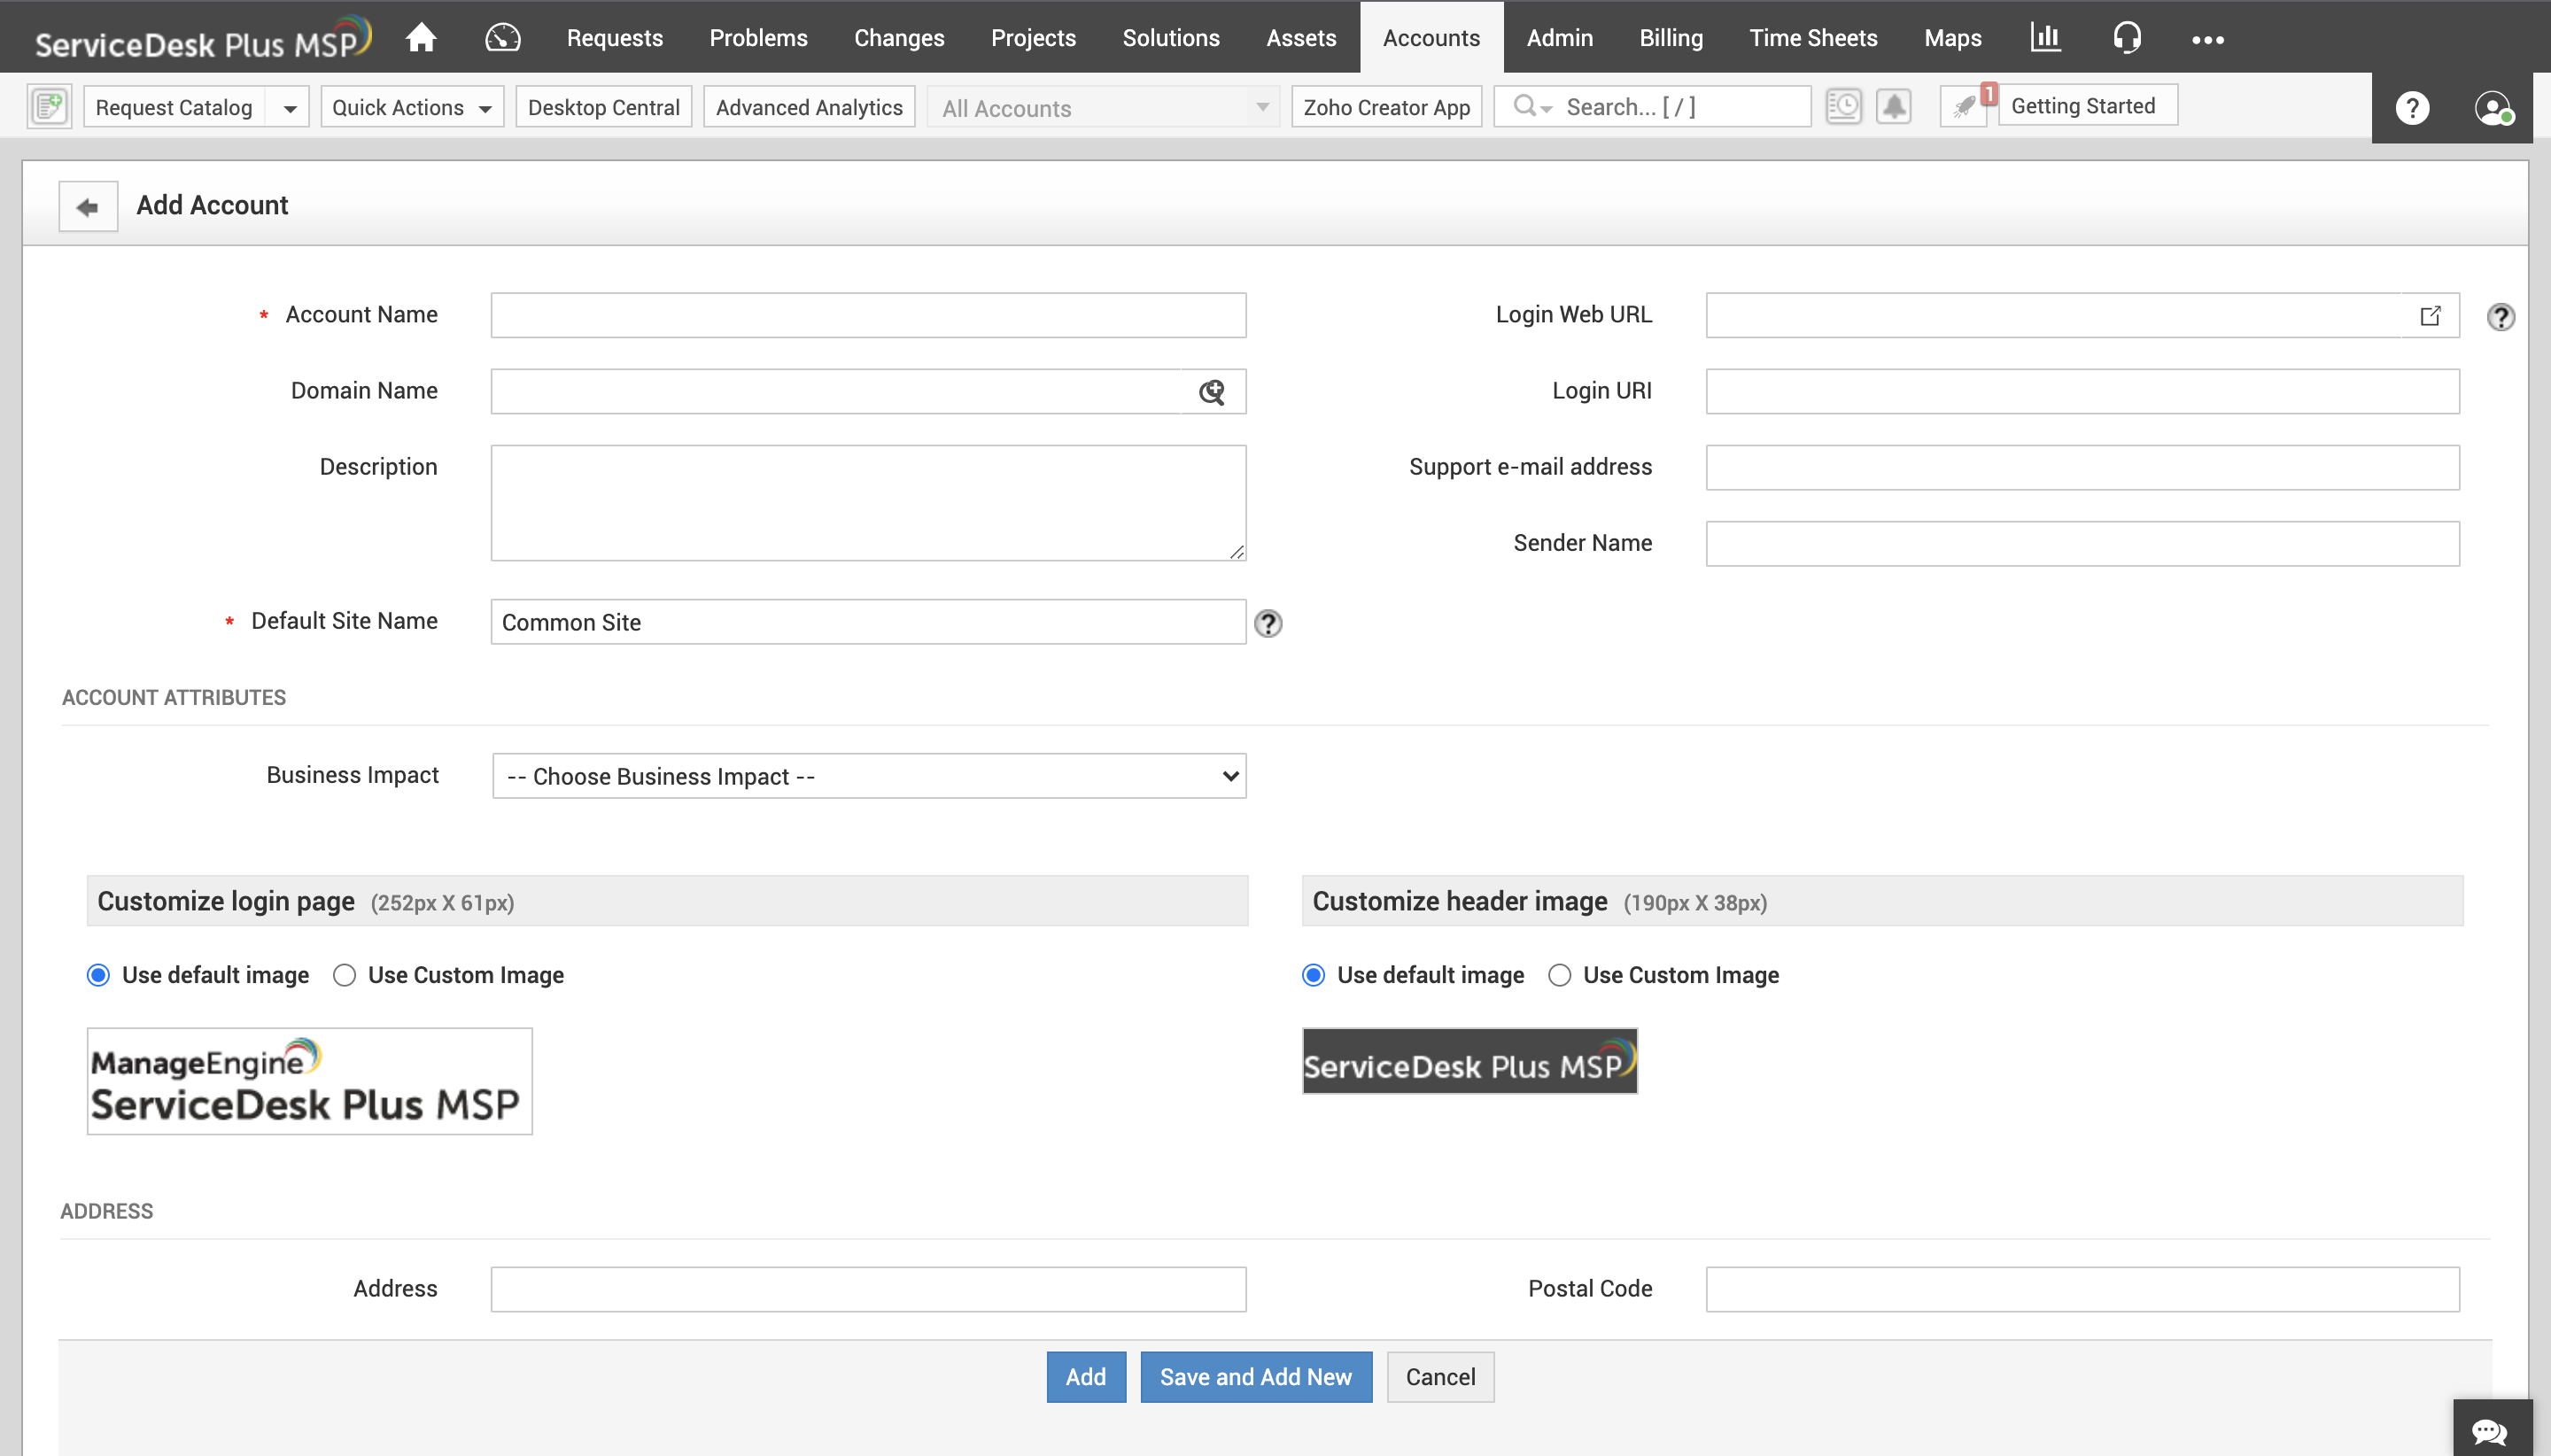The height and width of the screenshot is (1456, 2551).
Task: Open help for Default Site Name
Action: point(1268,623)
